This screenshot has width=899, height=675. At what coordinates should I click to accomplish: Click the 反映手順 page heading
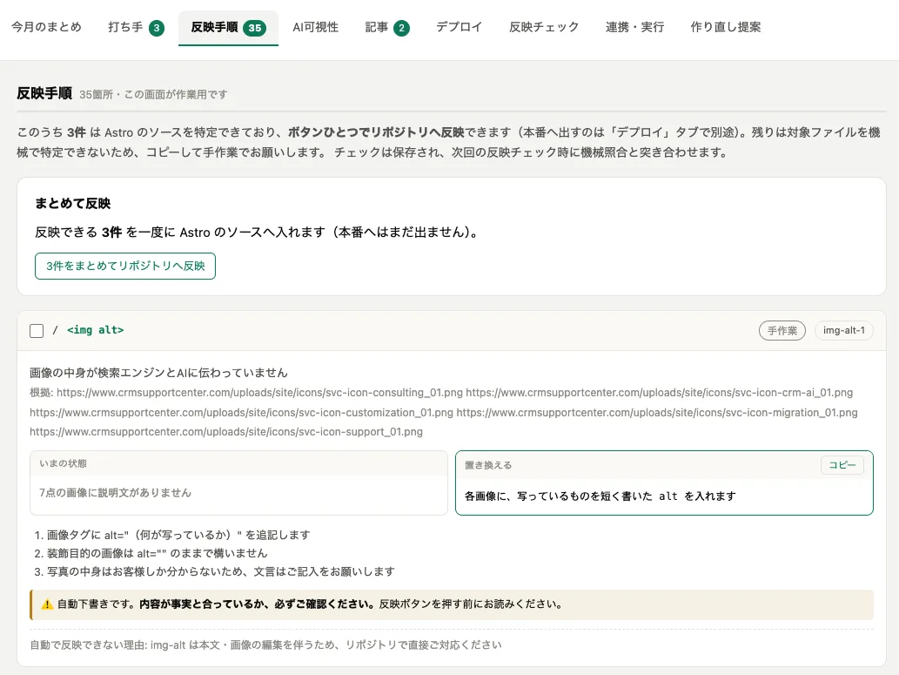[44, 93]
